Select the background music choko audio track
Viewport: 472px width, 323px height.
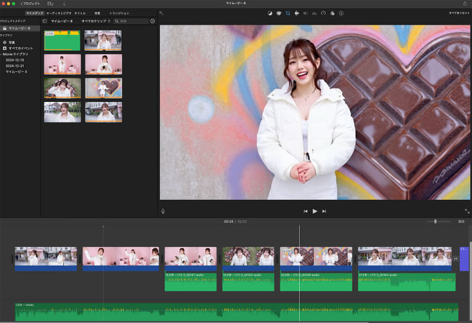[237, 312]
